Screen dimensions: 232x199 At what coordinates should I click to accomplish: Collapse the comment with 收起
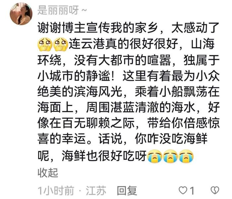pos(48,173)
